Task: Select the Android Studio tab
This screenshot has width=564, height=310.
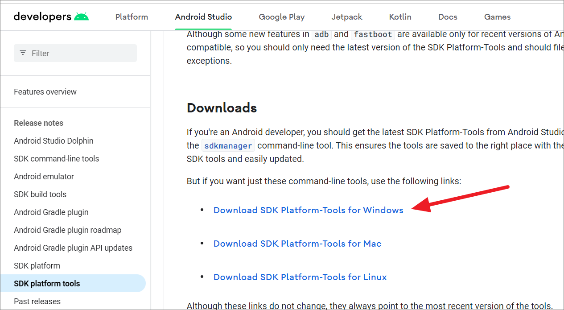Action: [x=203, y=17]
